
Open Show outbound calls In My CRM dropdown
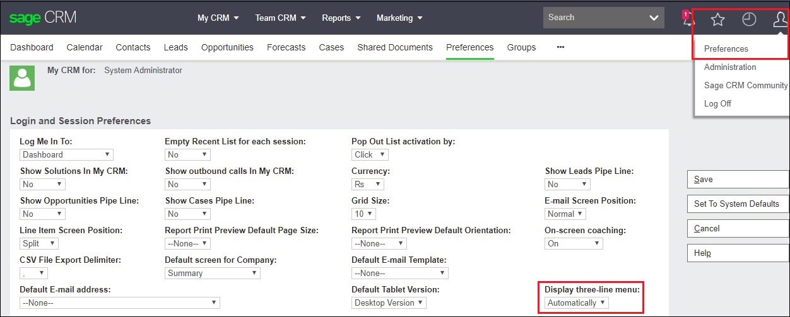point(187,184)
